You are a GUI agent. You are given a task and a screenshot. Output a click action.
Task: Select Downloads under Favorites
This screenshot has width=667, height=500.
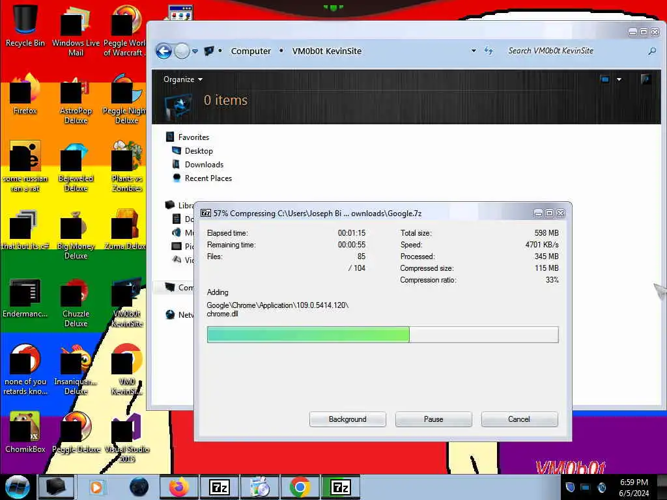204,165
